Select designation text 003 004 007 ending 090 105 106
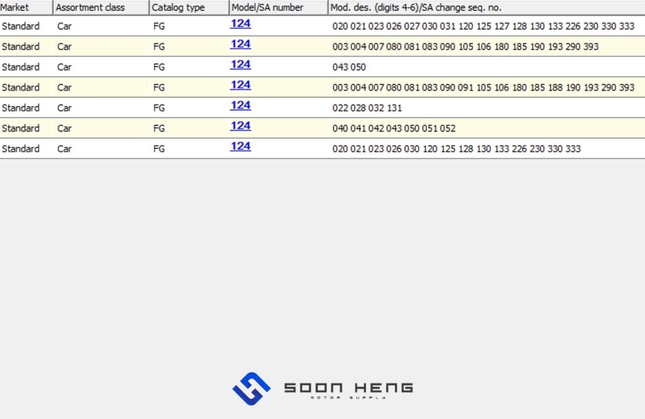Viewport: 645px width, 419px height. click(x=466, y=47)
